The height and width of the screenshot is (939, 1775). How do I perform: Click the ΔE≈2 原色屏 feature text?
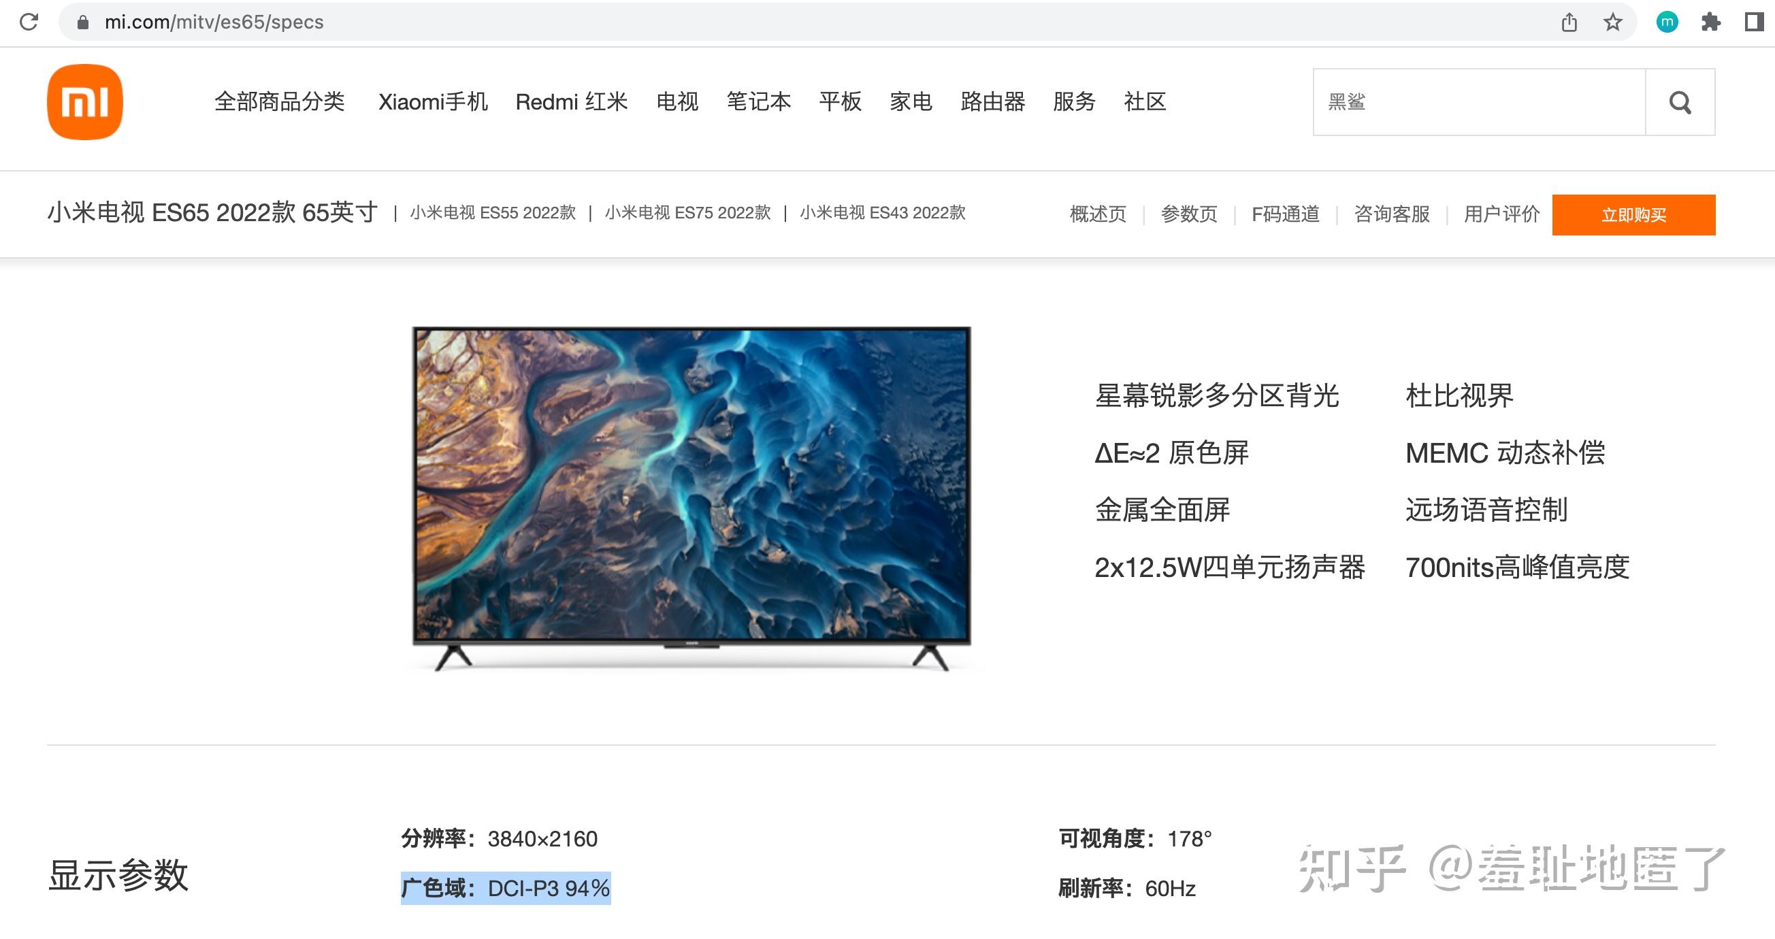click(1171, 453)
